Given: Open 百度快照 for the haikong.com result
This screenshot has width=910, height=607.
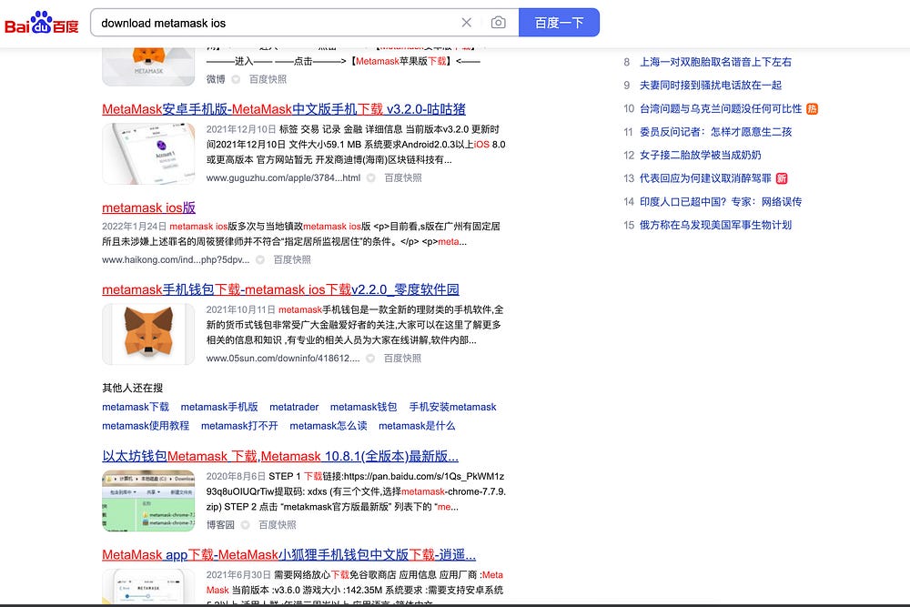Looking at the screenshot, I should [292, 259].
